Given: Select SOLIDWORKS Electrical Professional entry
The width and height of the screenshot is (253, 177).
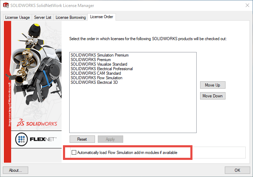Looking at the screenshot, I should (x=102, y=69).
